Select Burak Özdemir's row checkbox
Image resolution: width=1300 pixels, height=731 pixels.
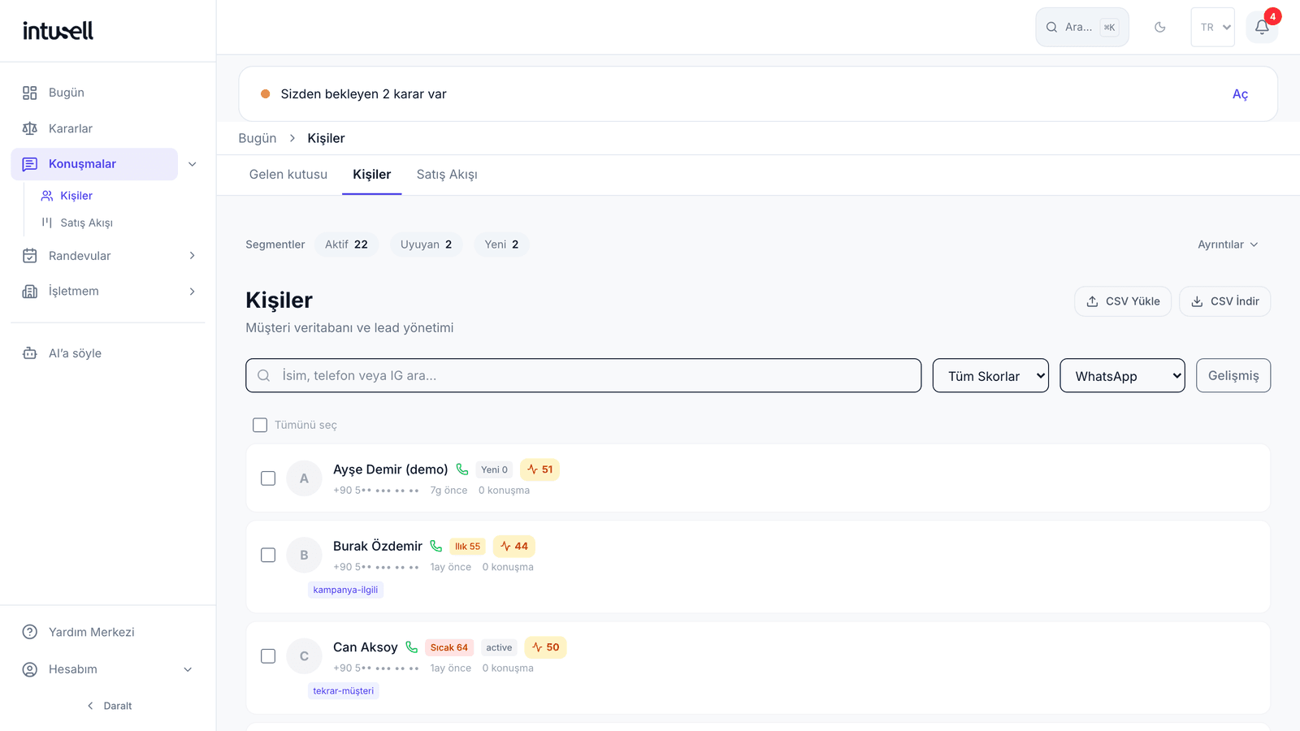268,556
